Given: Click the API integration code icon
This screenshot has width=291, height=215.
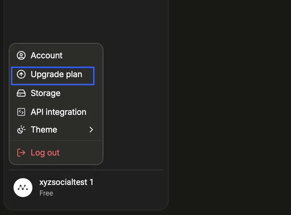Looking at the screenshot, I should [21, 112].
